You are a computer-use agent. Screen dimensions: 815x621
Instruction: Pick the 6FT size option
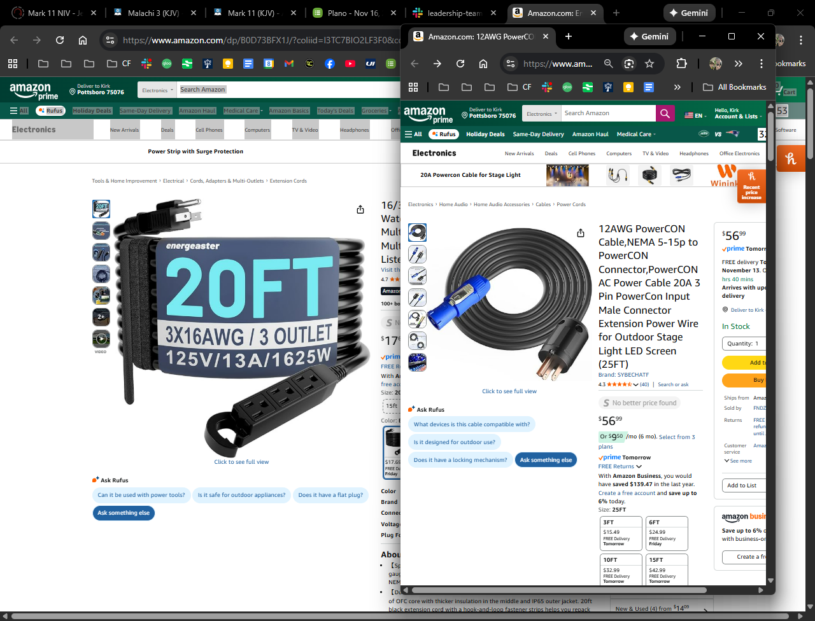coord(667,532)
